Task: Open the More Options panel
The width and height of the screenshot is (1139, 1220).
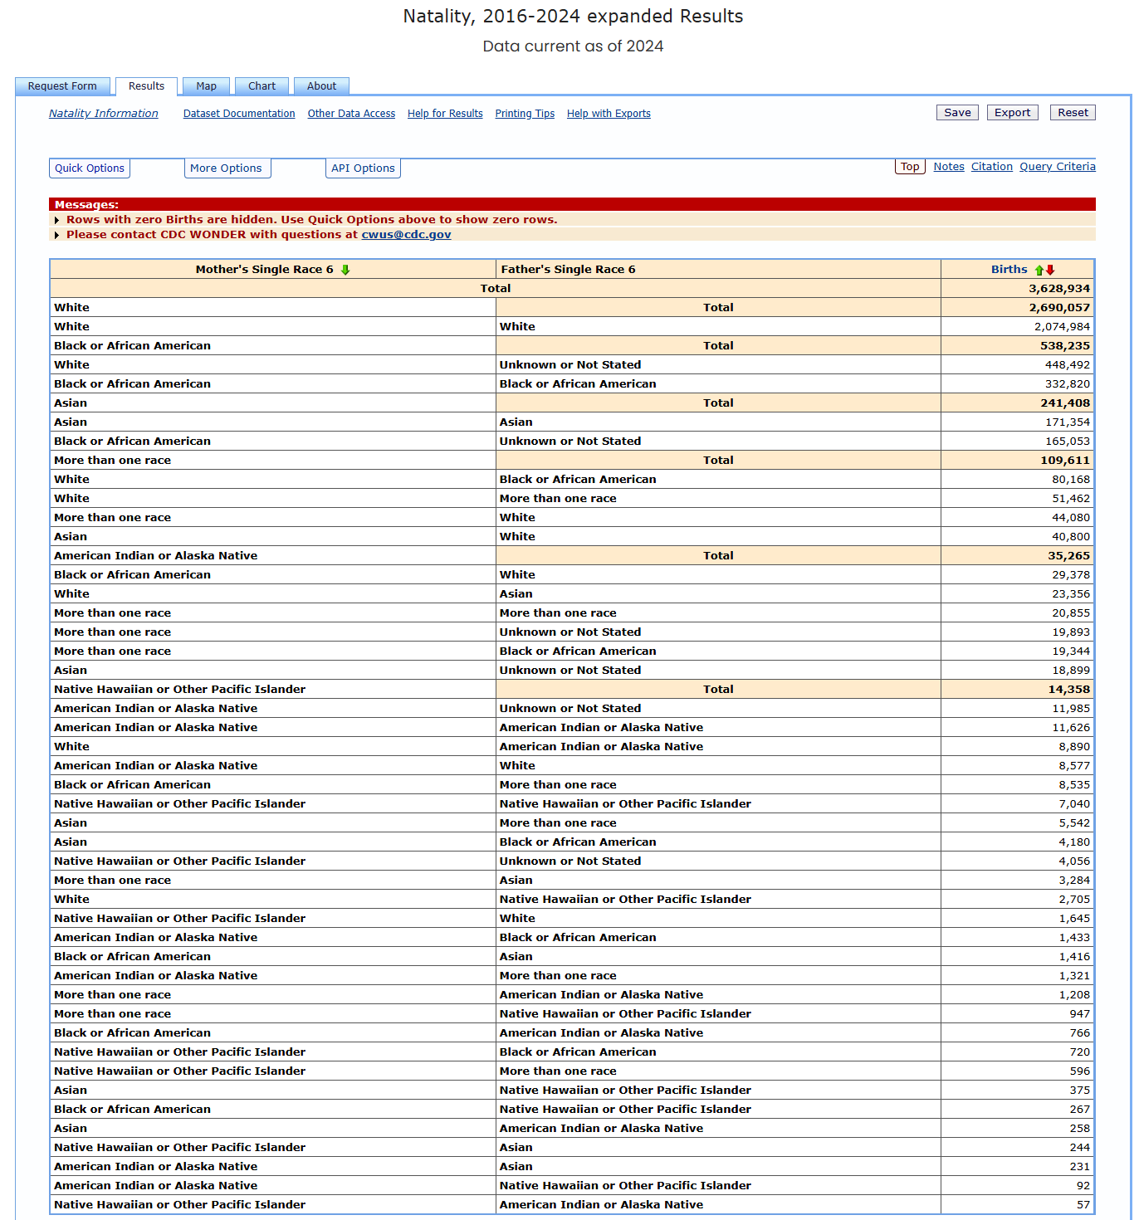Action: [x=226, y=168]
